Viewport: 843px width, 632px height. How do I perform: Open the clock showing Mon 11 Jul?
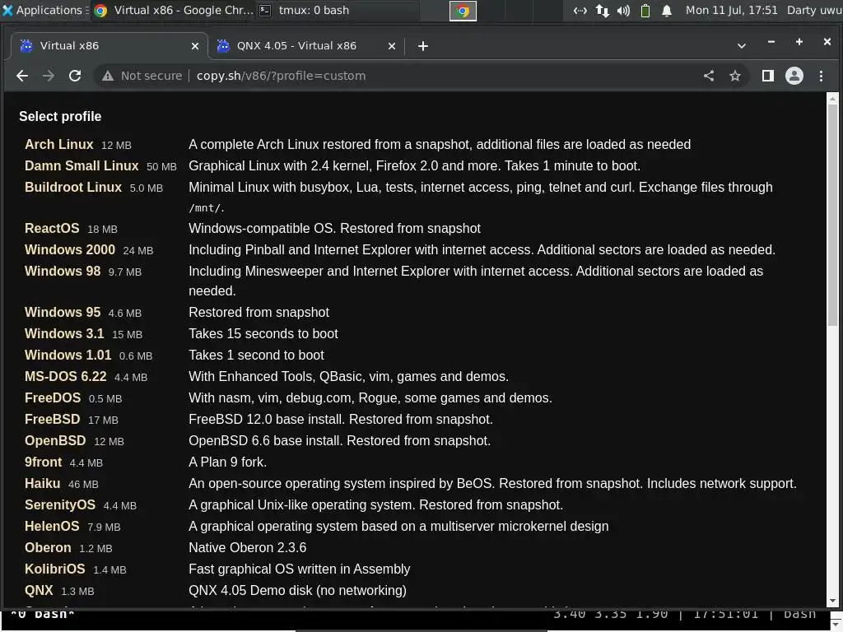tap(731, 10)
